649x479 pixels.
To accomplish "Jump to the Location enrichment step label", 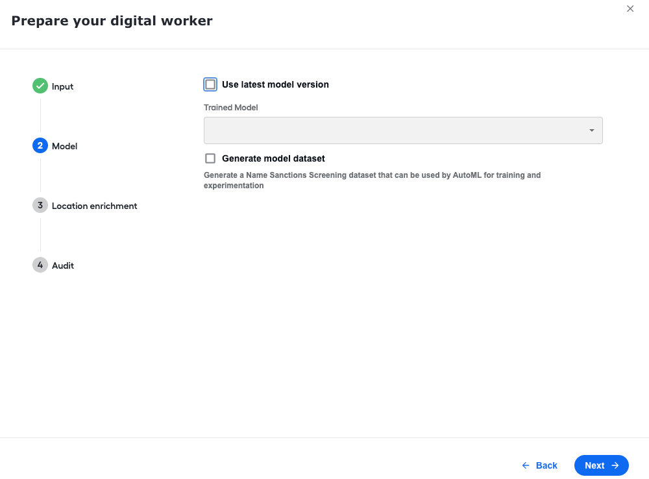I will click(x=94, y=206).
